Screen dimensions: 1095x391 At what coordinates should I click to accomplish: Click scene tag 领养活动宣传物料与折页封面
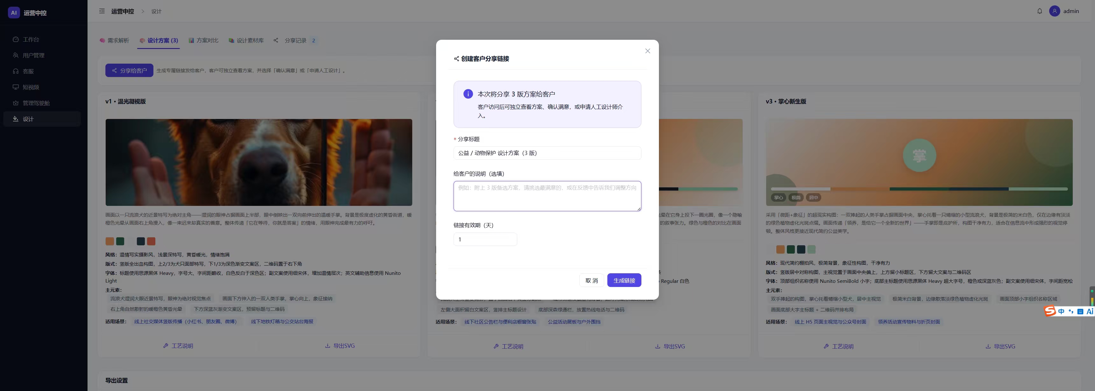point(909,322)
